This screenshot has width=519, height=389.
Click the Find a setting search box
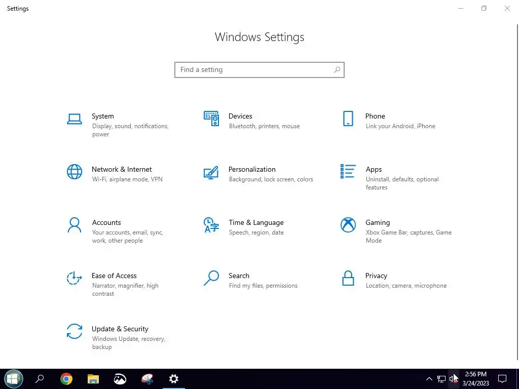pos(259,70)
